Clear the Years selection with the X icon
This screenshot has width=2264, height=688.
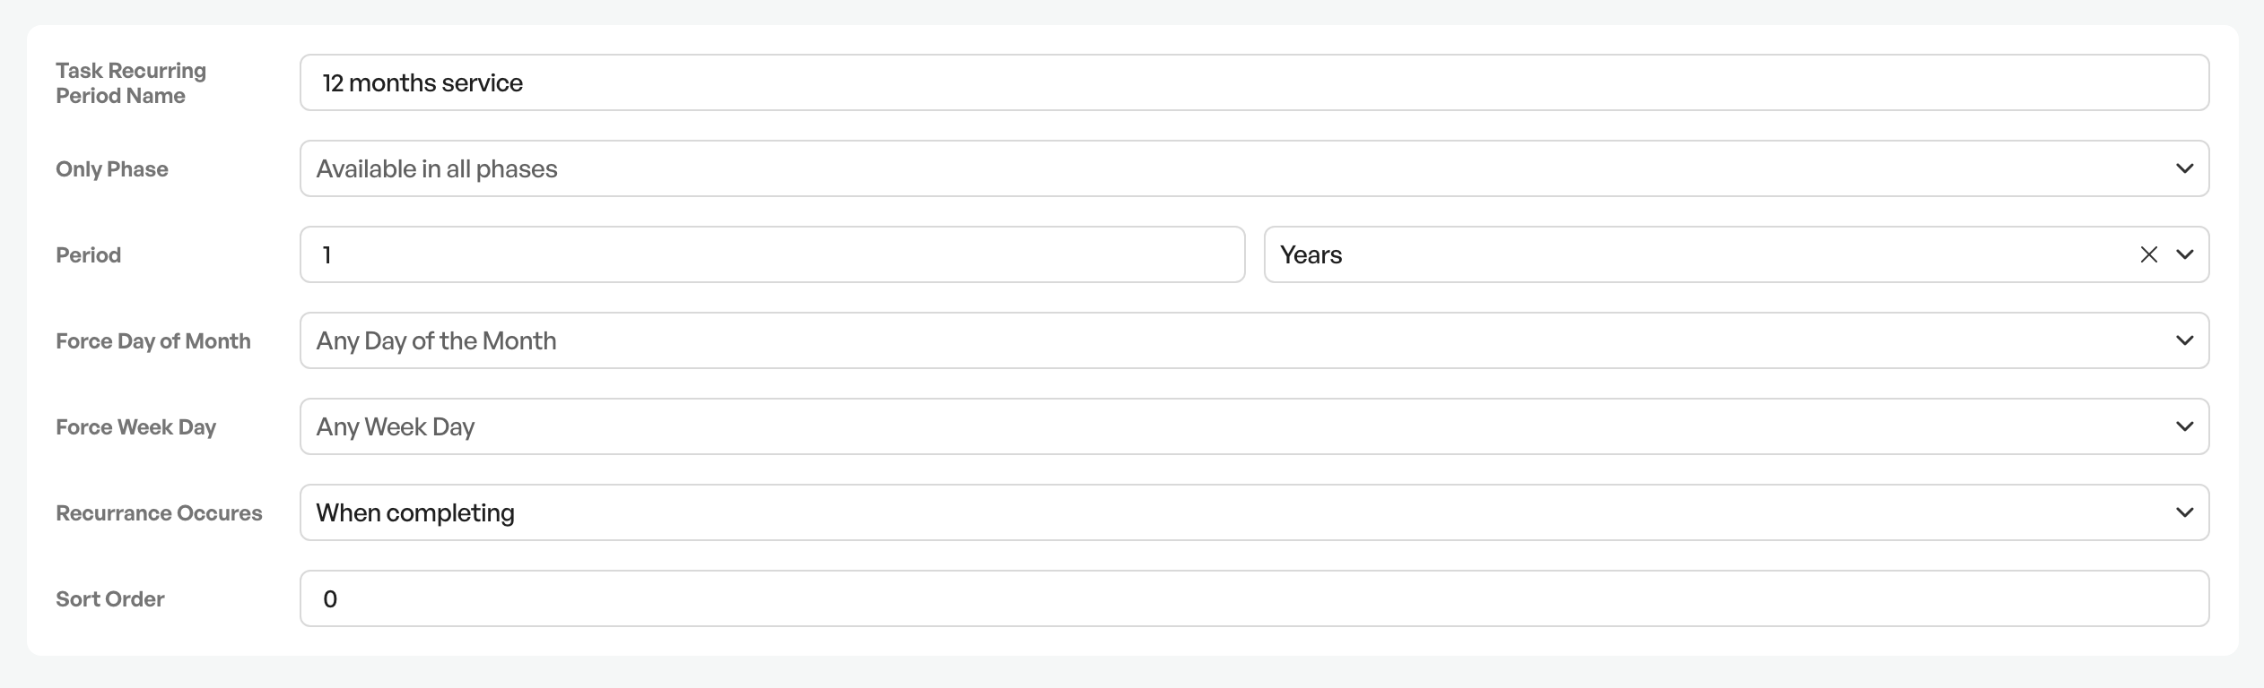[x=2148, y=254]
